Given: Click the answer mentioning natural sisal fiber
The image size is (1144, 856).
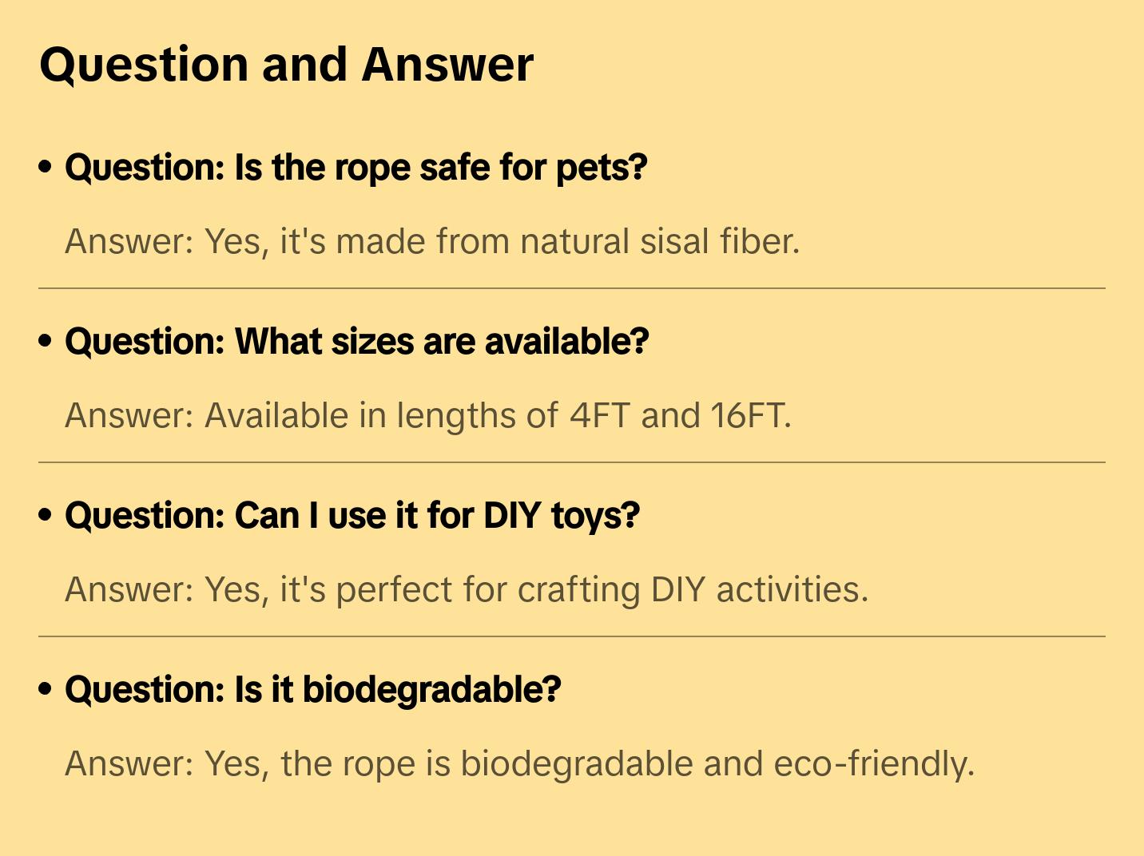Looking at the screenshot, I should (x=431, y=241).
